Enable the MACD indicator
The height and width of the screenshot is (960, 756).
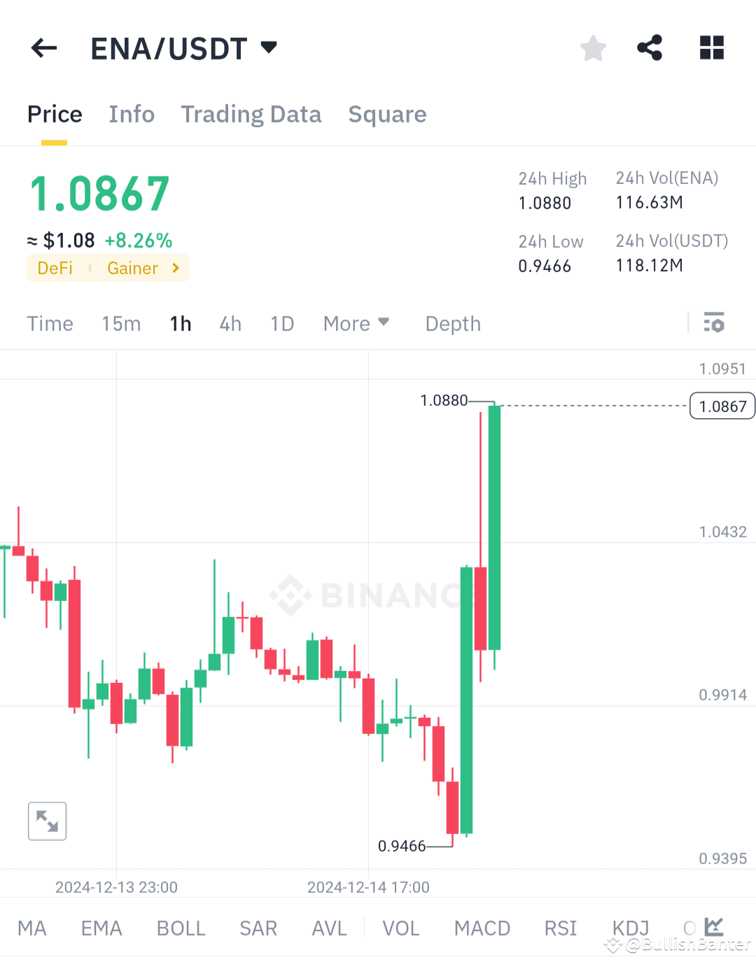482,928
